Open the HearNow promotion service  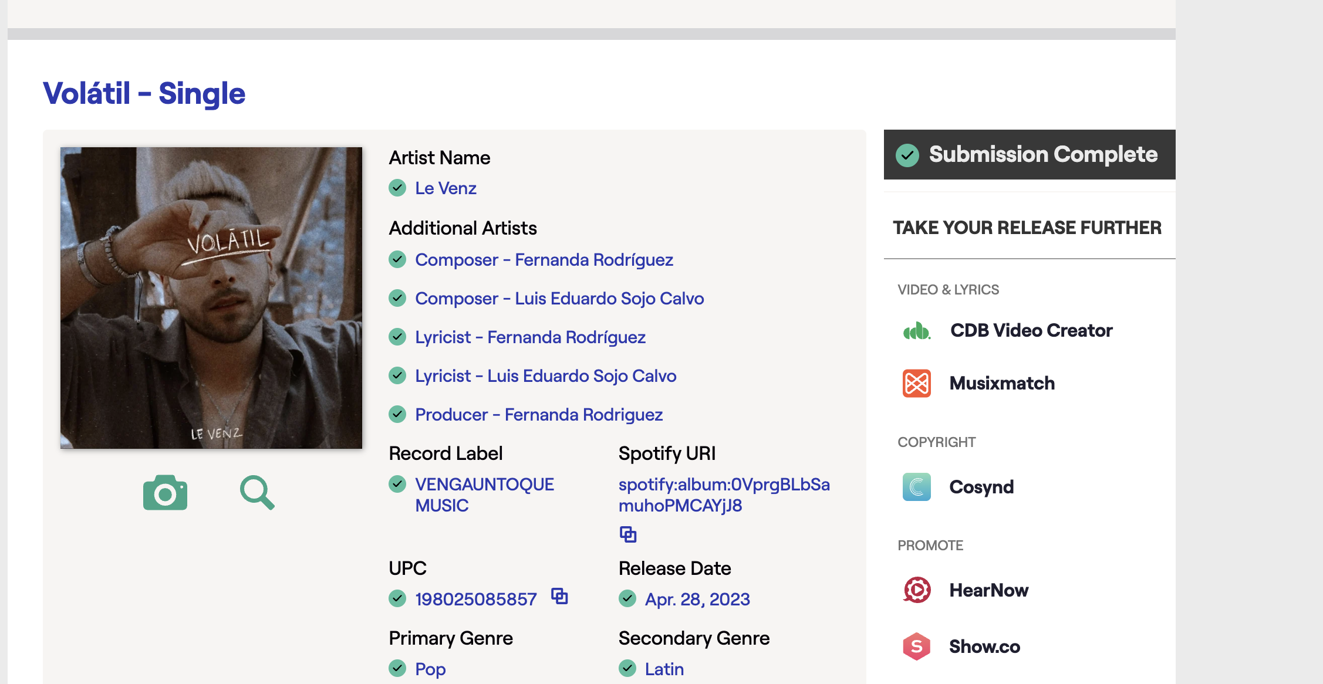coord(989,590)
